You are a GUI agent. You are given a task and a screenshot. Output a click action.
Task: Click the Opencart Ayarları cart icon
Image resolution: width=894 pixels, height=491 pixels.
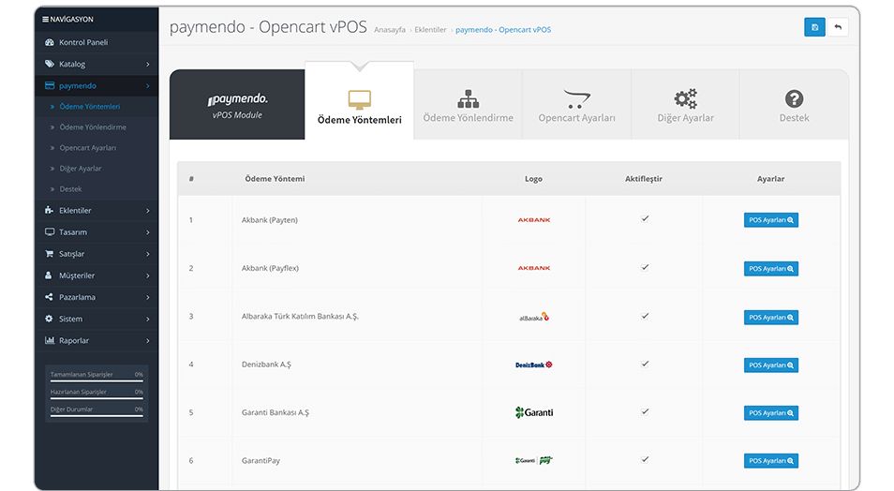576,98
